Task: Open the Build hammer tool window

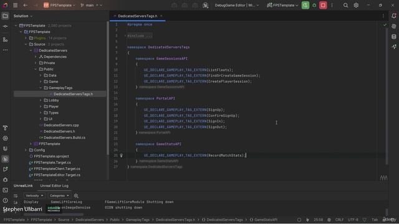Action: point(5,128)
